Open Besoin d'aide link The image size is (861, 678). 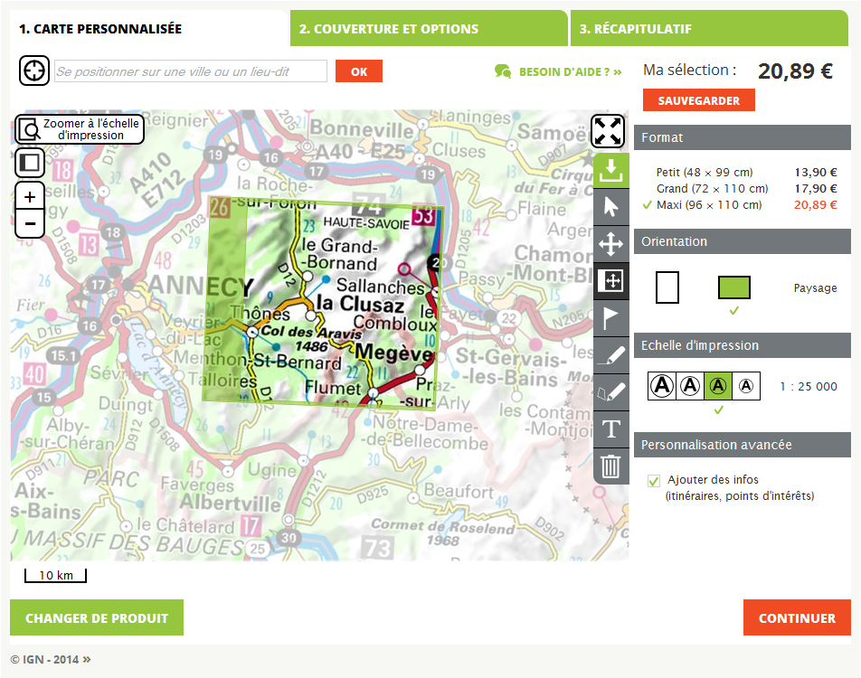tap(558, 72)
